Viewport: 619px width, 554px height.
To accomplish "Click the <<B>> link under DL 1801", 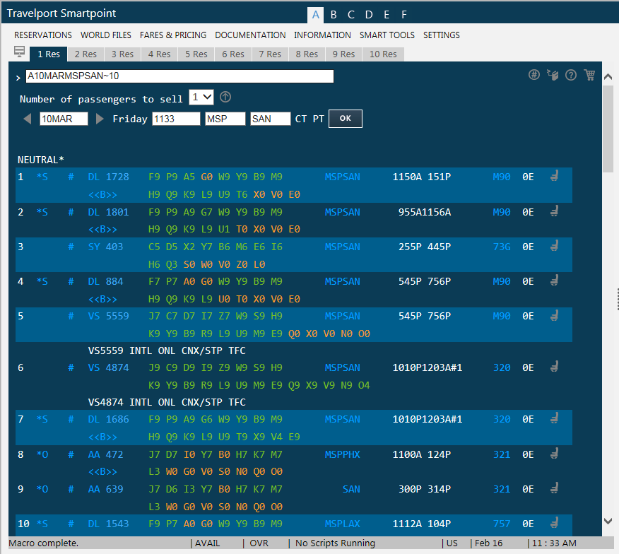I will tap(102, 230).
